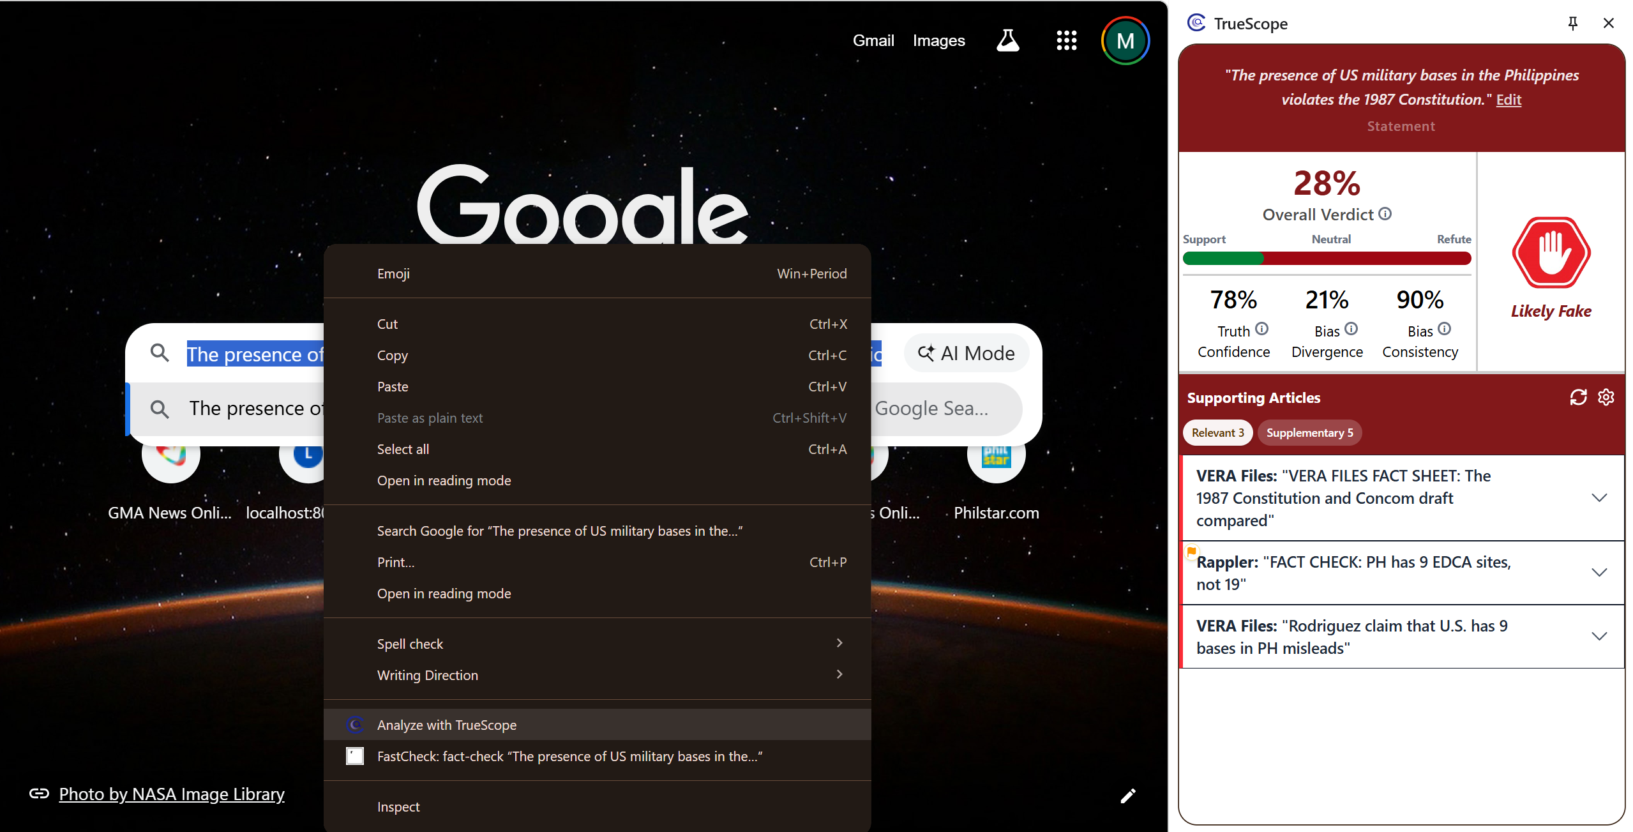The height and width of the screenshot is (832, 1633).
Task: Choose Emoji from the context menu
Action: [598, 273]
